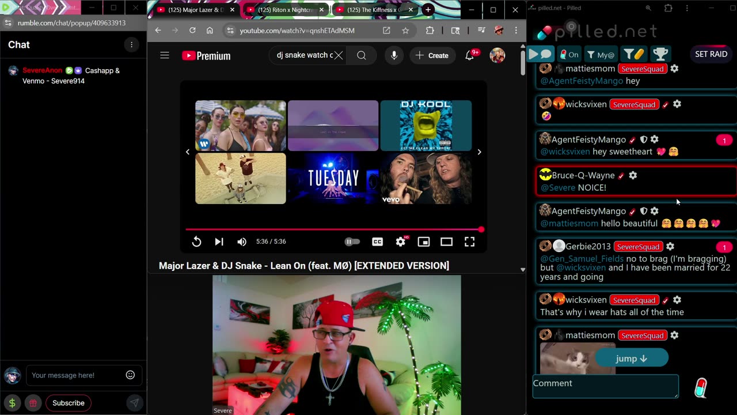This screenshot has width=737, height=415.
Task: Open the YouTube account avatar menu
Action: pyautogui.click(x=497, y=55)
